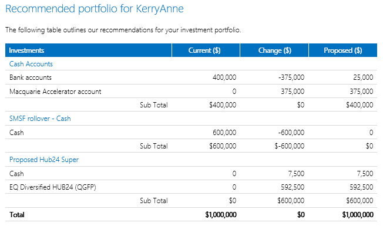The image size is (383, 226).
Task: Click the Change ($) column header
Action: click(274, 50)
